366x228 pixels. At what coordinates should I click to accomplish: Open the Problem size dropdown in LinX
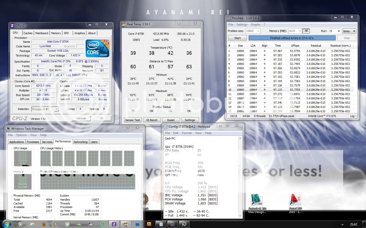tap(258, 31)
